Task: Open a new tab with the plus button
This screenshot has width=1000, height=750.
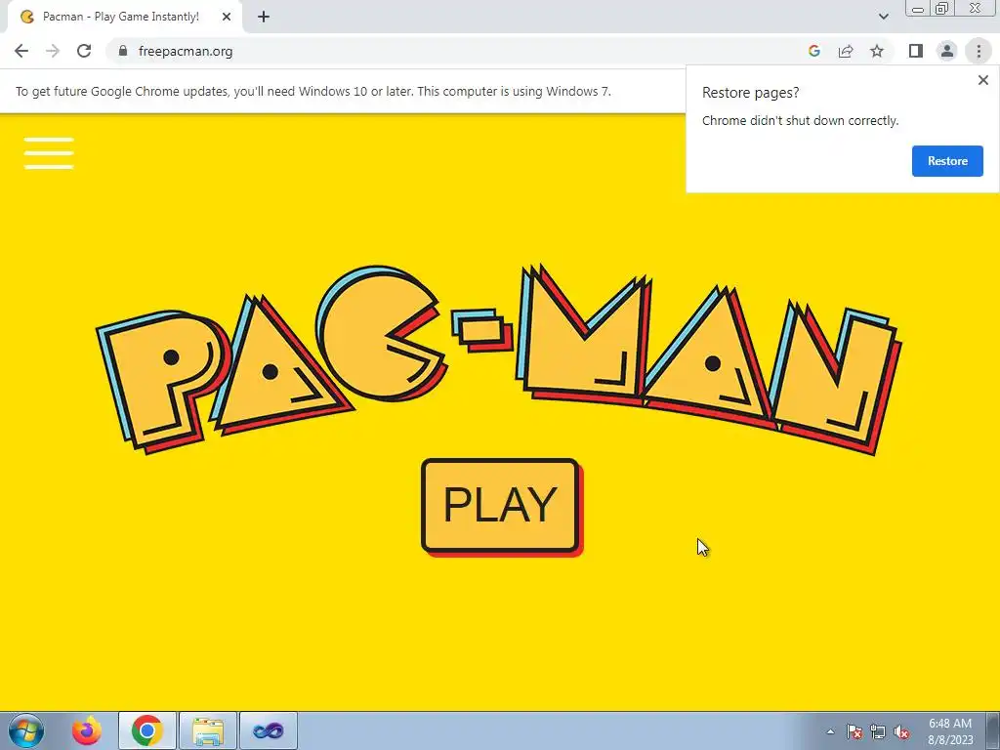Action: [x=264, y=18]
